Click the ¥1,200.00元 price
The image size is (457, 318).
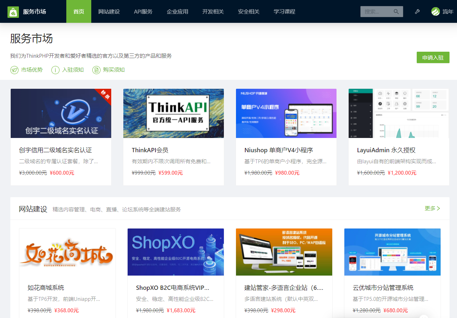tap(402, 173)
